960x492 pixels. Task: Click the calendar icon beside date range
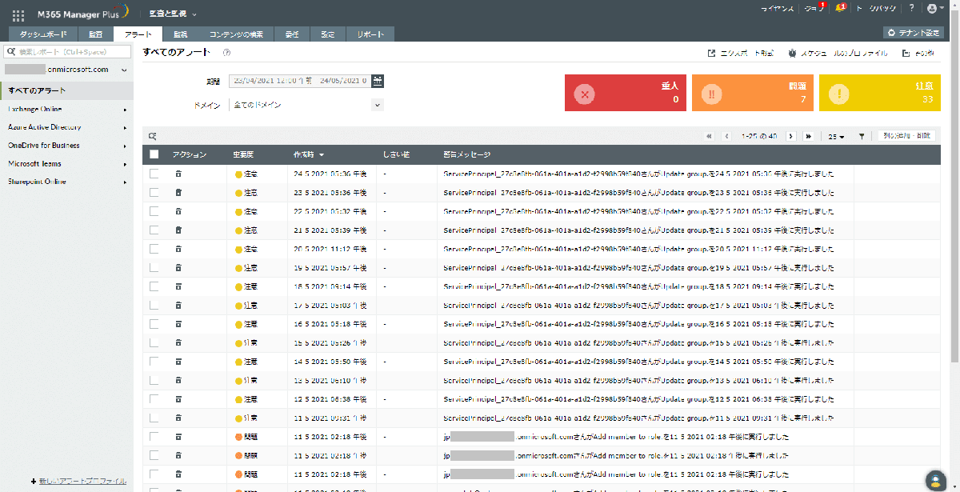[x=378, y=80]
